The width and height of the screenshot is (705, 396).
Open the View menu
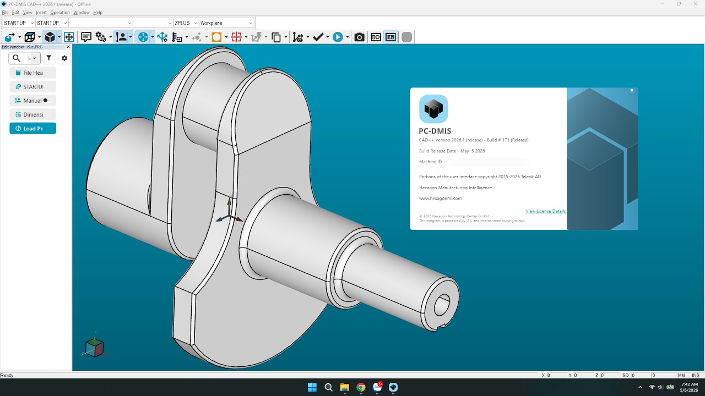(x=28, y=12)
